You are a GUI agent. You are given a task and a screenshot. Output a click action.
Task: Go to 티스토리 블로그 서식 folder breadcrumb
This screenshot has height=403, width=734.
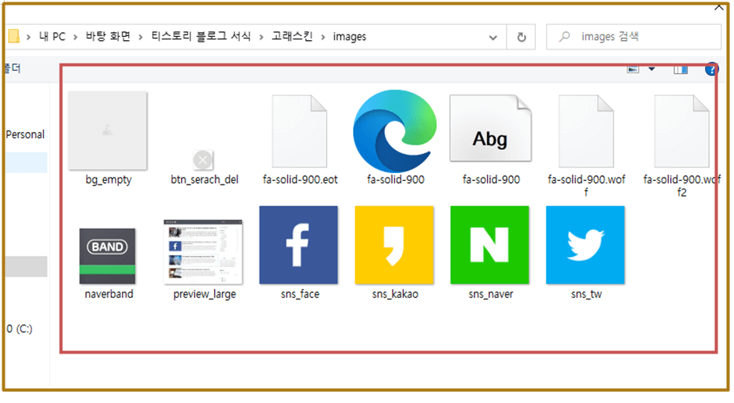coord(201,36)
